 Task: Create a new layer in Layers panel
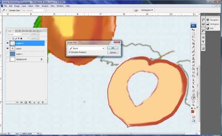click(x=38, y=102)
